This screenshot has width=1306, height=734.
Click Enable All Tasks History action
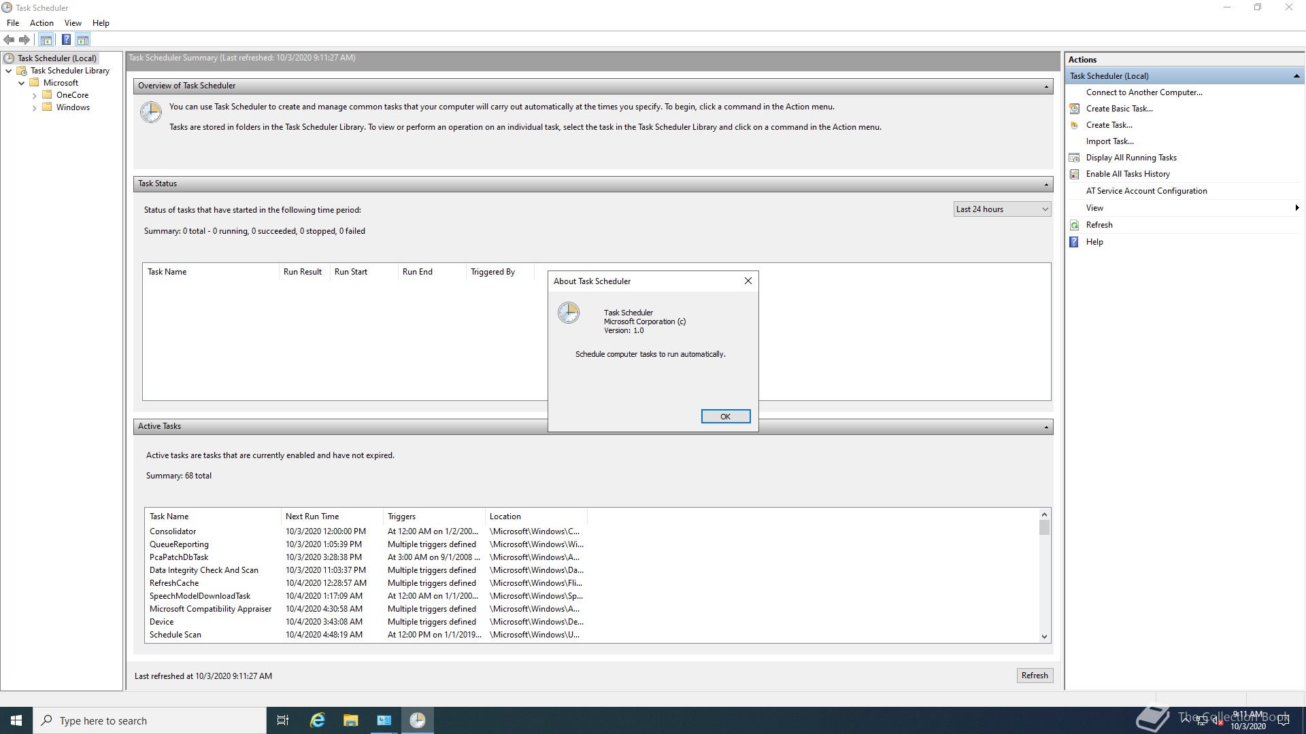(x=1127, y=174)
